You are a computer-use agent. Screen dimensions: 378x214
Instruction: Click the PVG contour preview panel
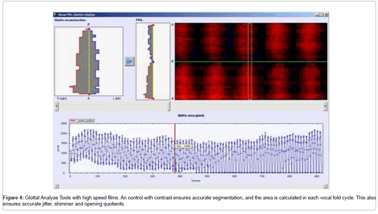(x=153, y=61)
